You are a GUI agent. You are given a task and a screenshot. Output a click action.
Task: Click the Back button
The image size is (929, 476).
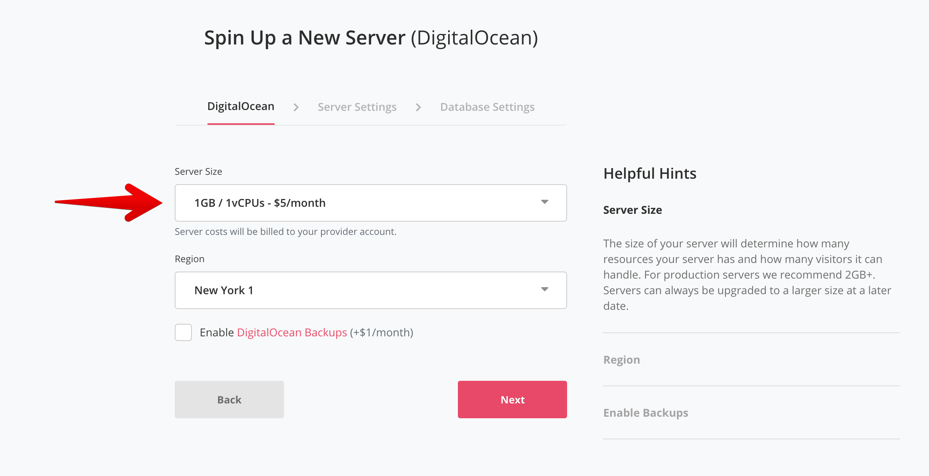coord(229,400)
